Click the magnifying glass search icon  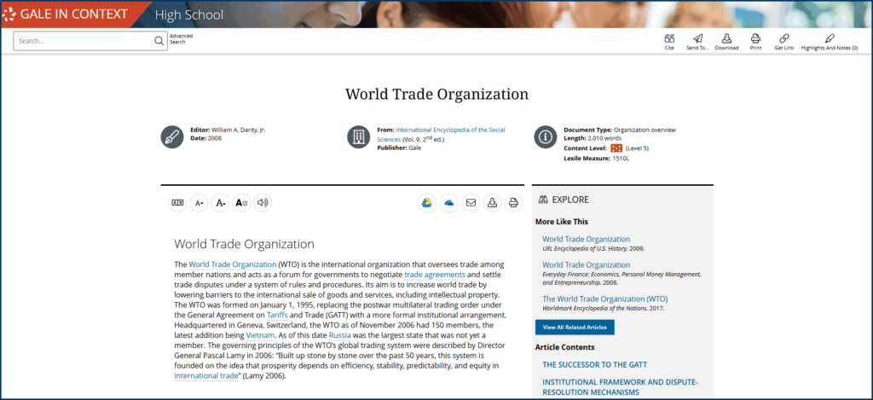pyautogui.click(x=159, y=41)
